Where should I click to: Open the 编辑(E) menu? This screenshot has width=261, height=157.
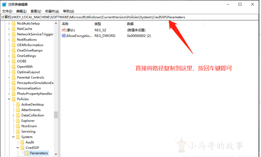(21, 11)
